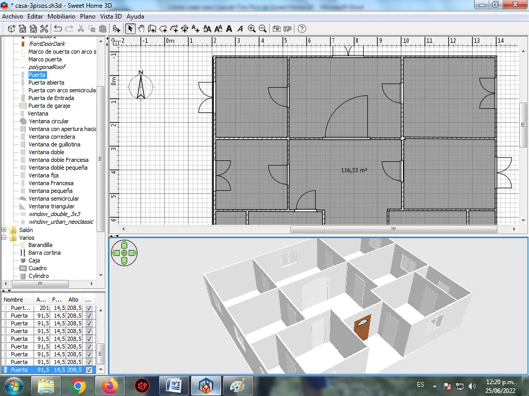Select the brown door in the 3D view
This screenshot has height=396, width=529.
click(363, 327)
